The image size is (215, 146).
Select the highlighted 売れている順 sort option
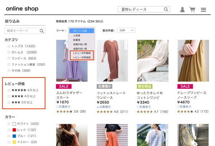coord(81,31)
